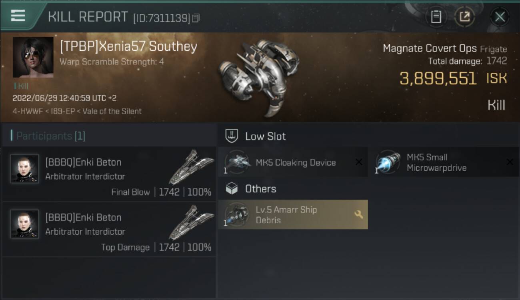Screen dimensions: 520x300
Task: Open the clipboard report icon in the header
Action: pos(436,17)
